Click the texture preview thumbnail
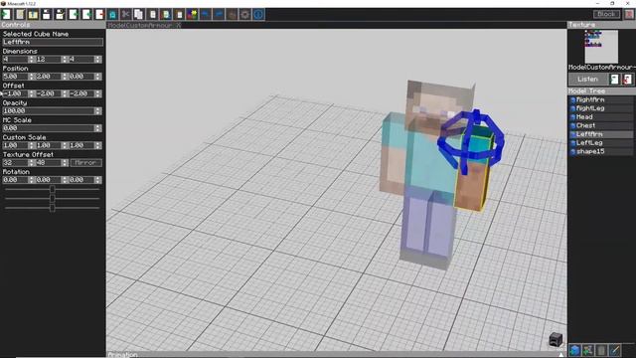636x358 pixels. (x=601, y=47)
